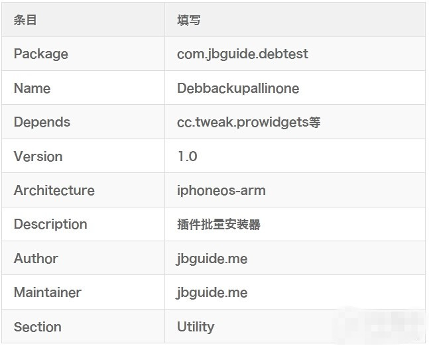Click the Utility section value
429x346 pixels.
pyautogui.click(x=195, y=327)
